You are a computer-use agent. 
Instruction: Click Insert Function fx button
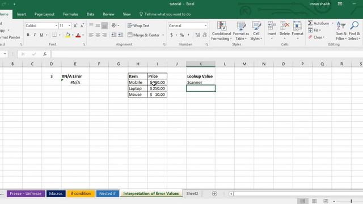(x=45, y=54)
